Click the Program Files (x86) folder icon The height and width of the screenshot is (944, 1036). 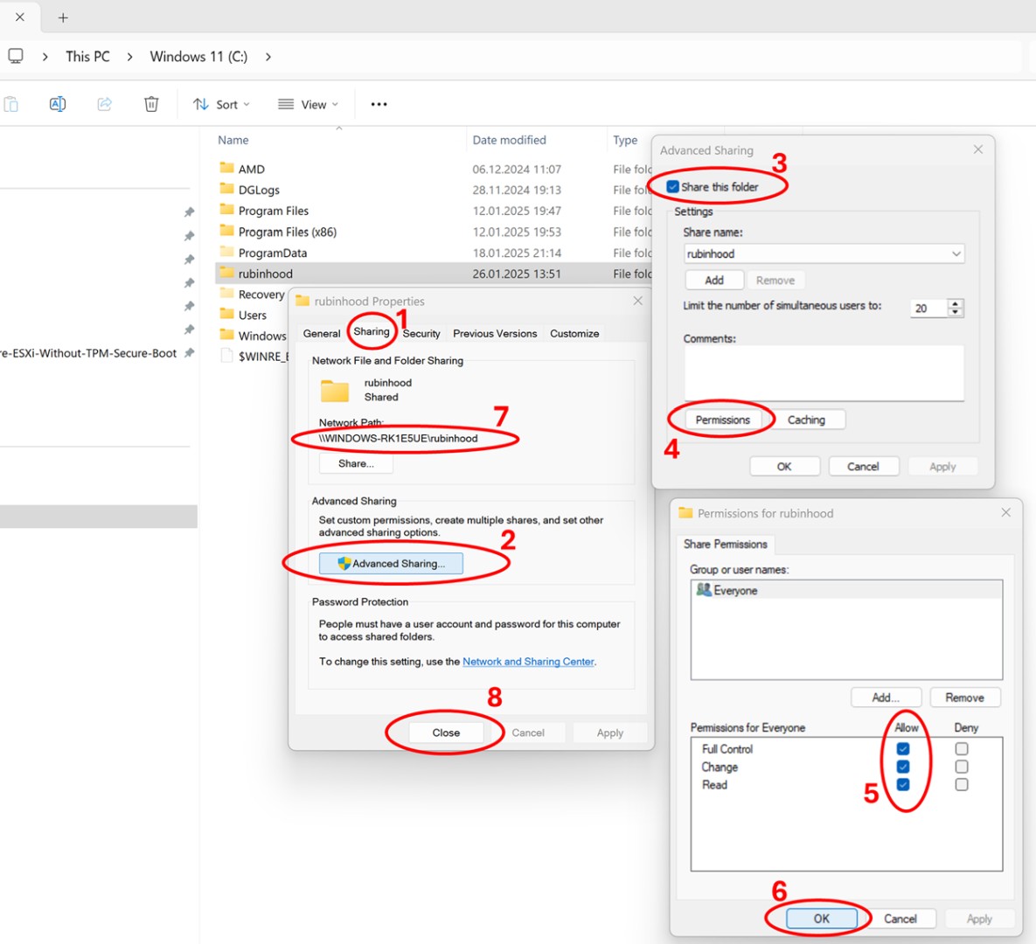click(226, 231)
